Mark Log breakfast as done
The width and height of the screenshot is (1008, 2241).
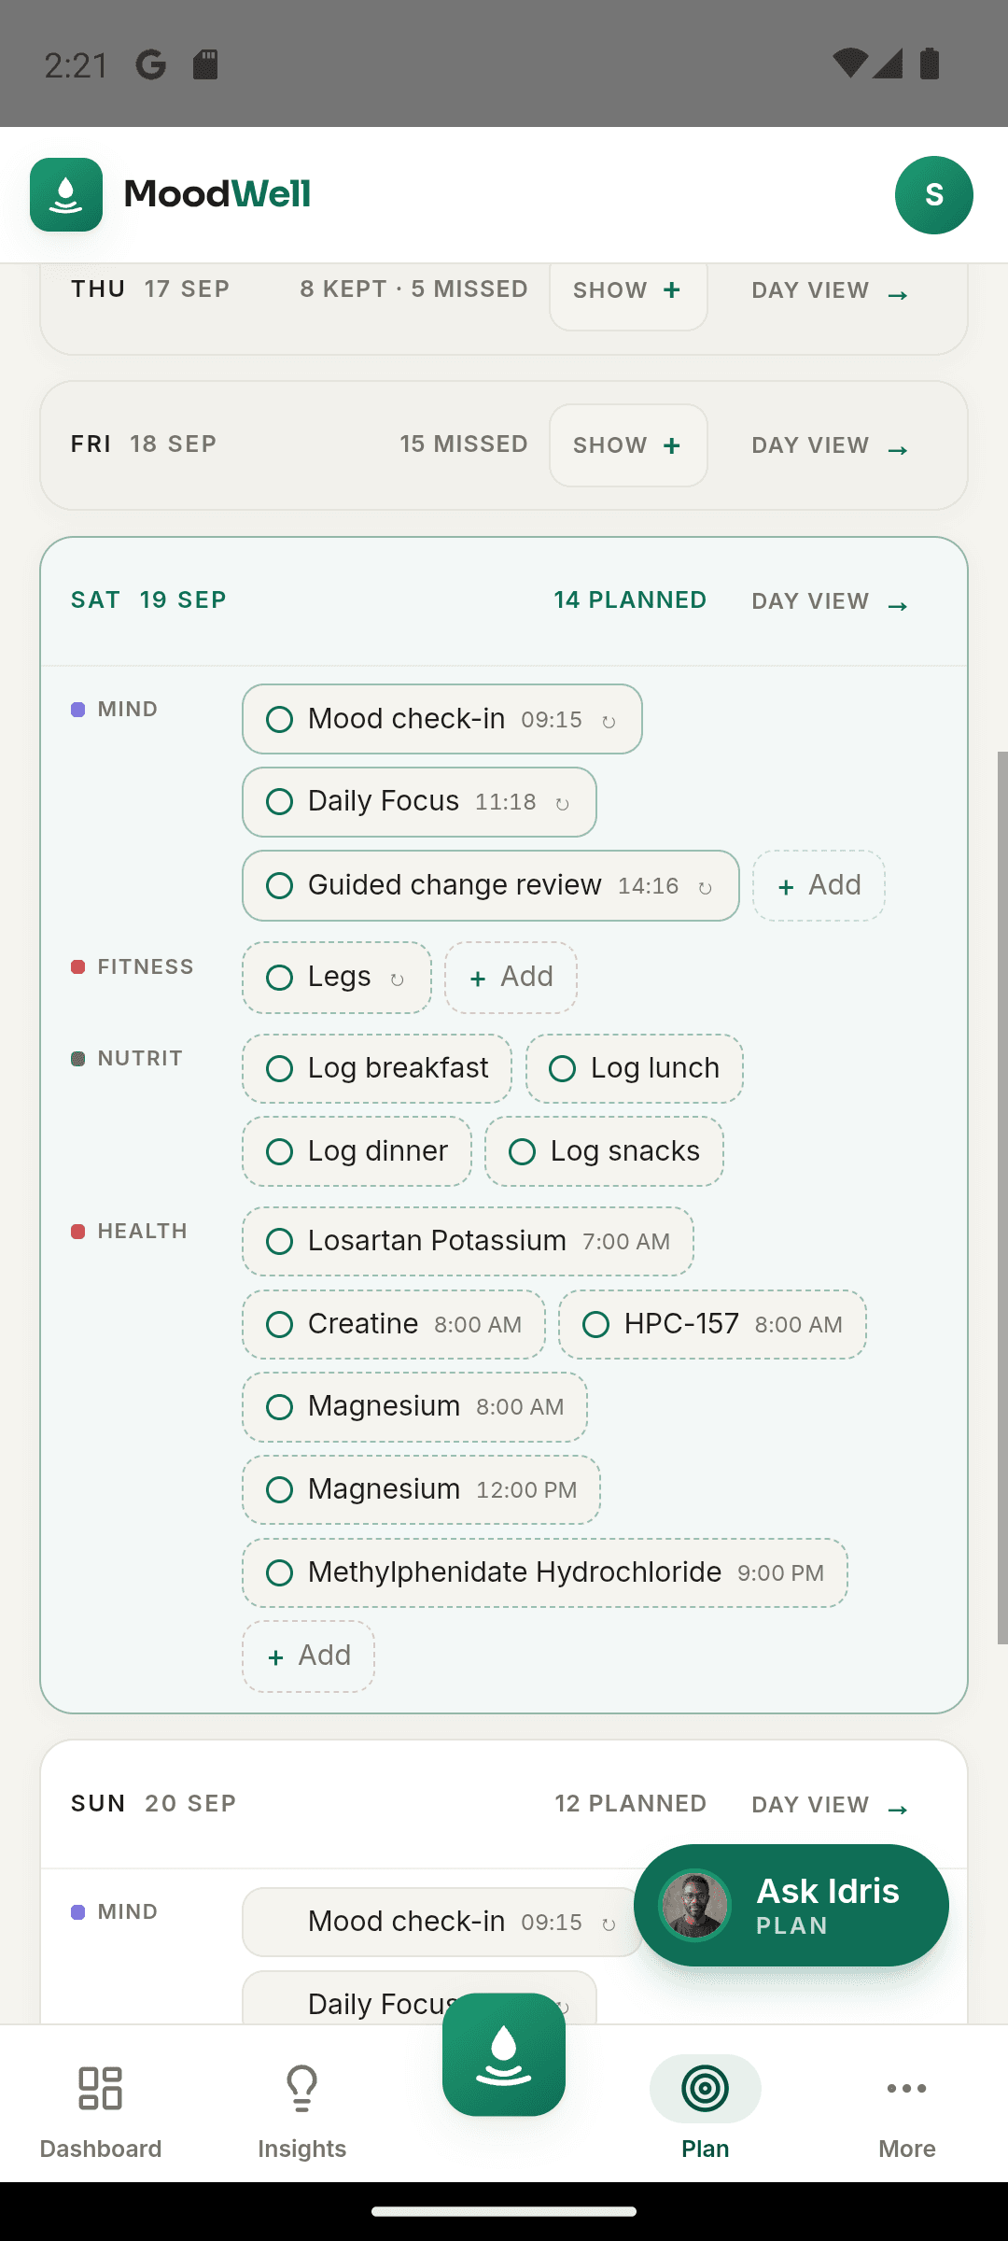(x=279, y=1068)
